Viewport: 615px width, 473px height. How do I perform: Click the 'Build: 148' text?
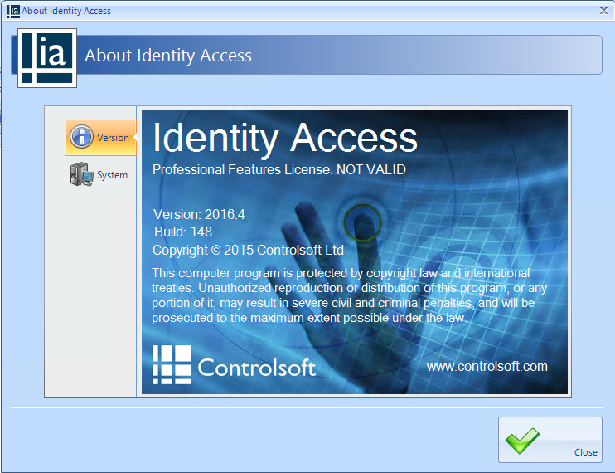click(x=183, y=232)
